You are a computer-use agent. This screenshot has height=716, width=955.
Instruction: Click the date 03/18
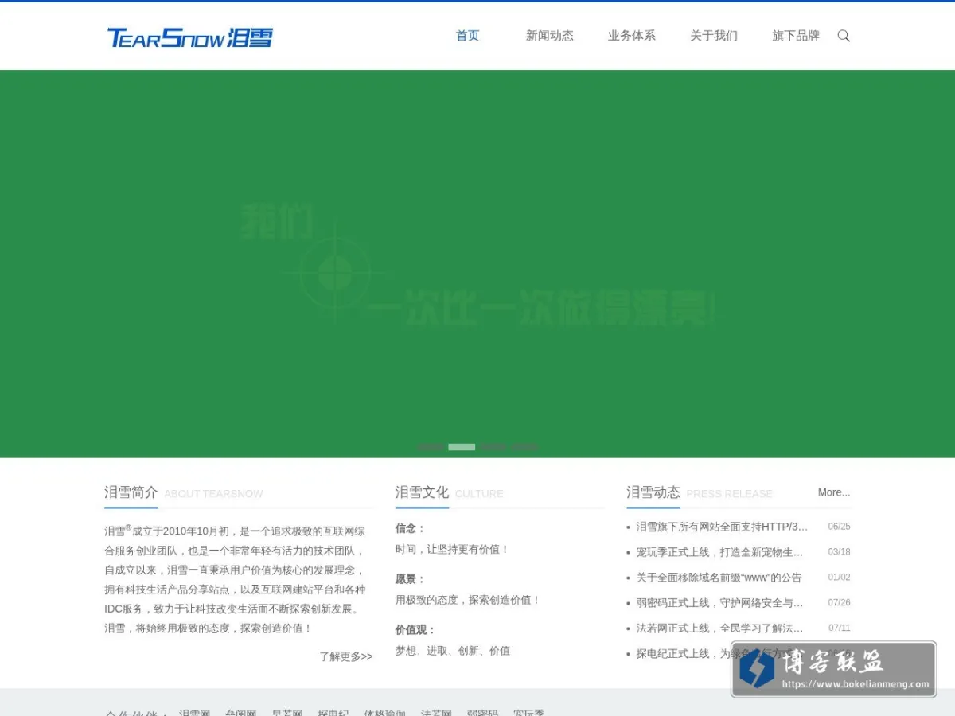coord(839,552)
